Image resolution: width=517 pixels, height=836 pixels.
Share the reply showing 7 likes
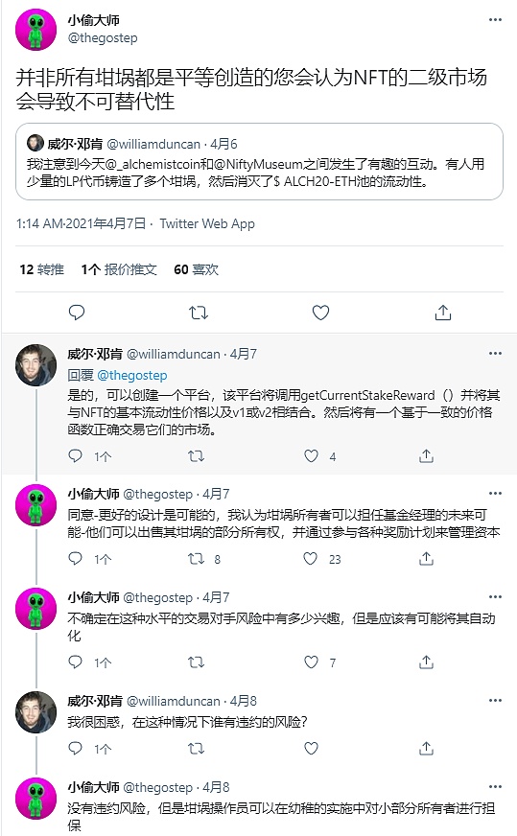pyautogui.click(x=426, y=662)
